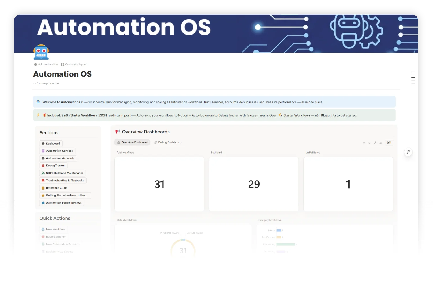This screenshot has height=288, width=433.
Task: Click the asterisk icon beside Automation Health Reviews
Action: click(43, 203)
